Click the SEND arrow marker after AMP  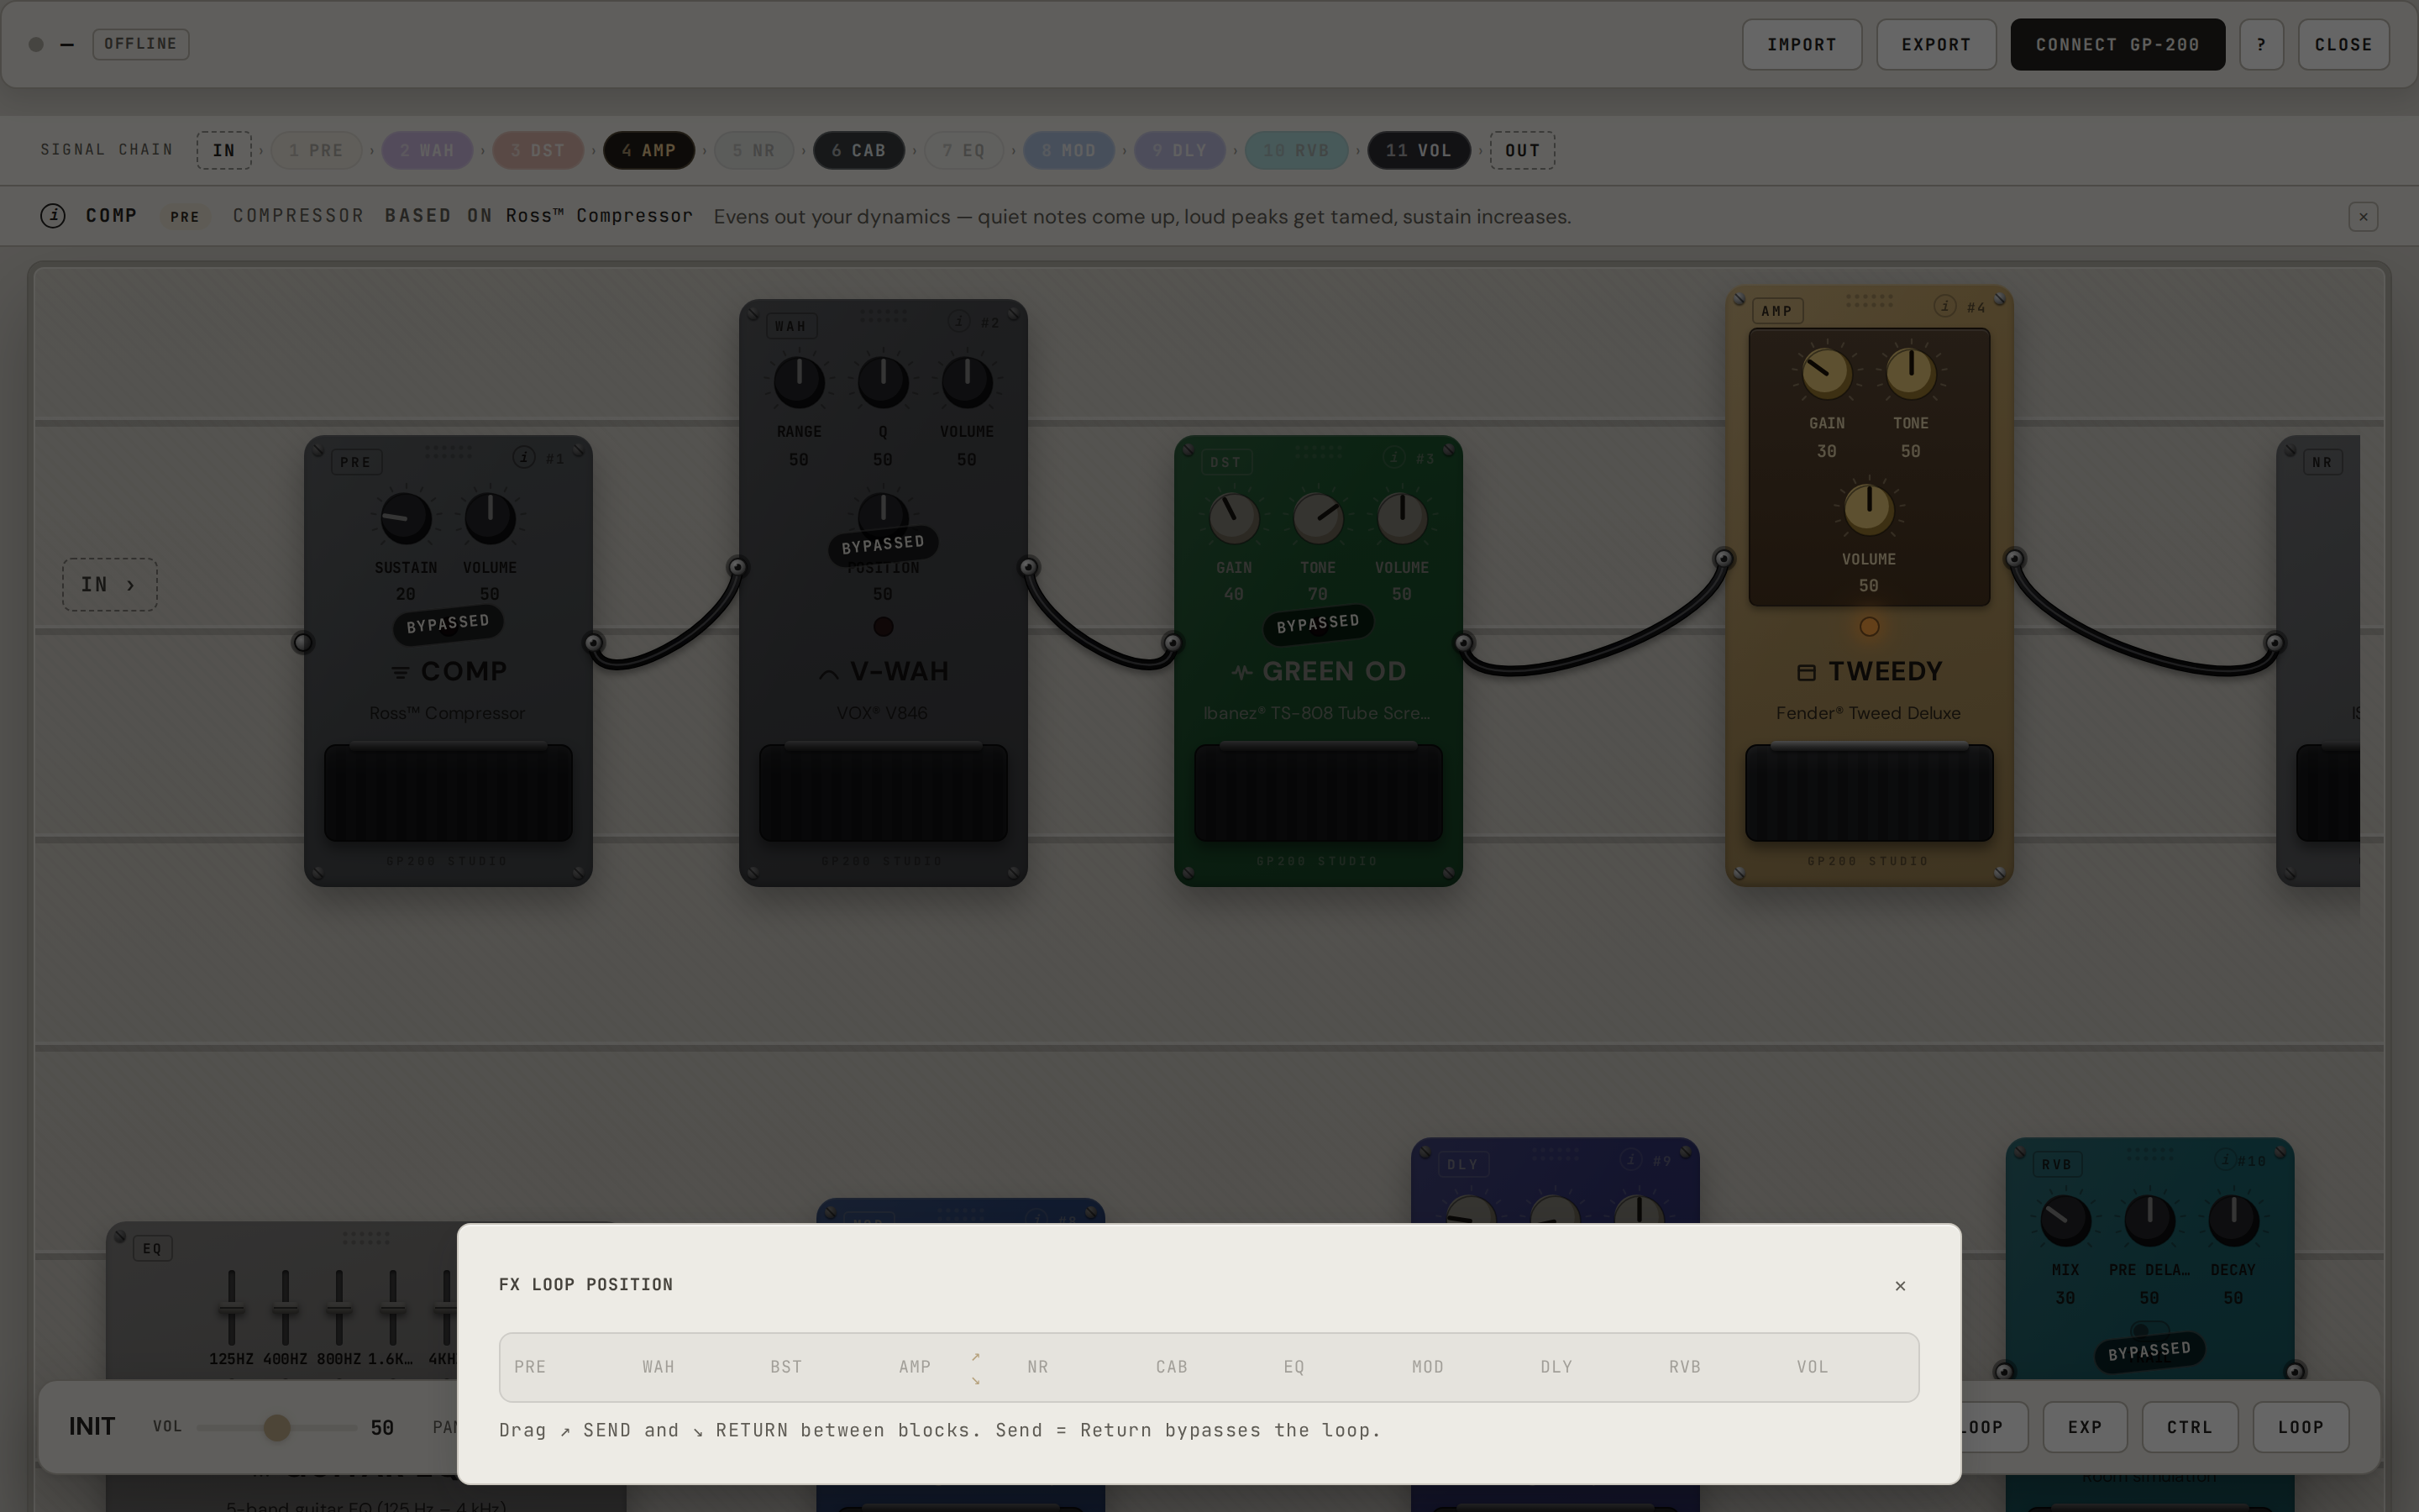click(976, 1357)
